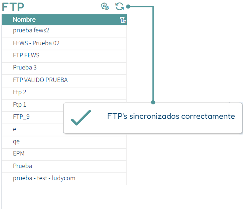Select the "Prueba" row
Screen dimensions: 245x211
point(64,167)
